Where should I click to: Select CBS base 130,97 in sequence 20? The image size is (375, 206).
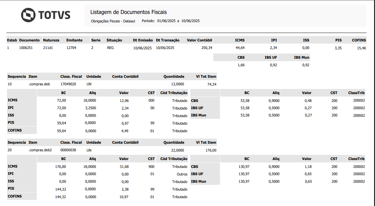[244, 167]
